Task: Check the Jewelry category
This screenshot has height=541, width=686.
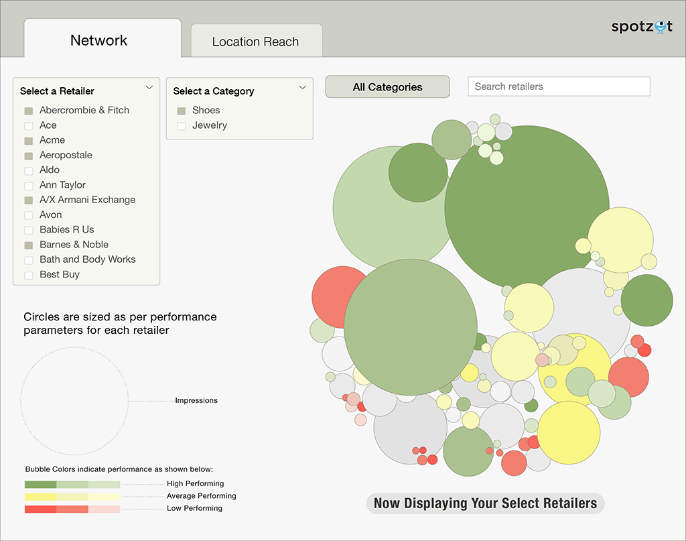Action: [182, 125]
